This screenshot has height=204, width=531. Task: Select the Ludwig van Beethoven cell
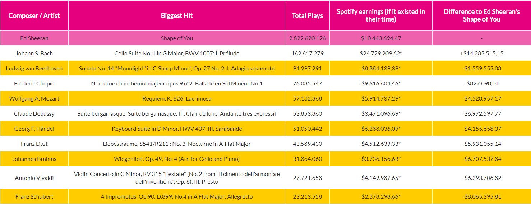(x=34, y=68)
